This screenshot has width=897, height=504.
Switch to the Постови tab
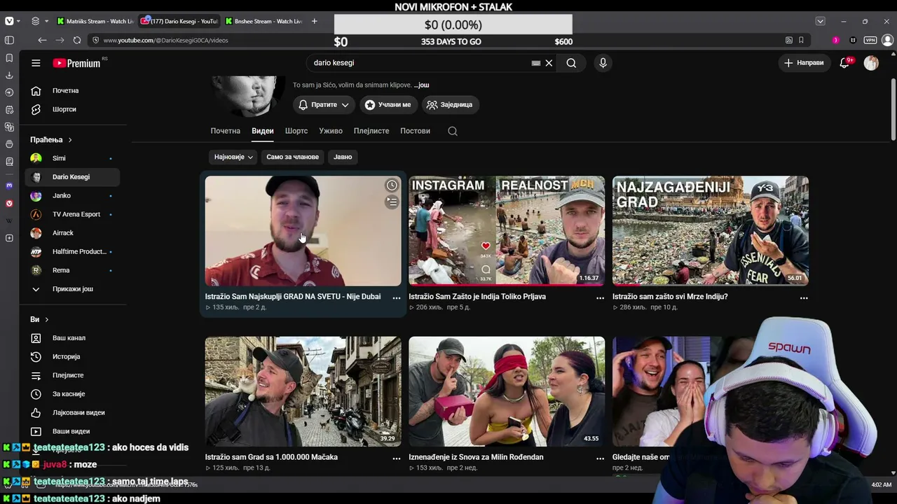(x=415, y=131)
